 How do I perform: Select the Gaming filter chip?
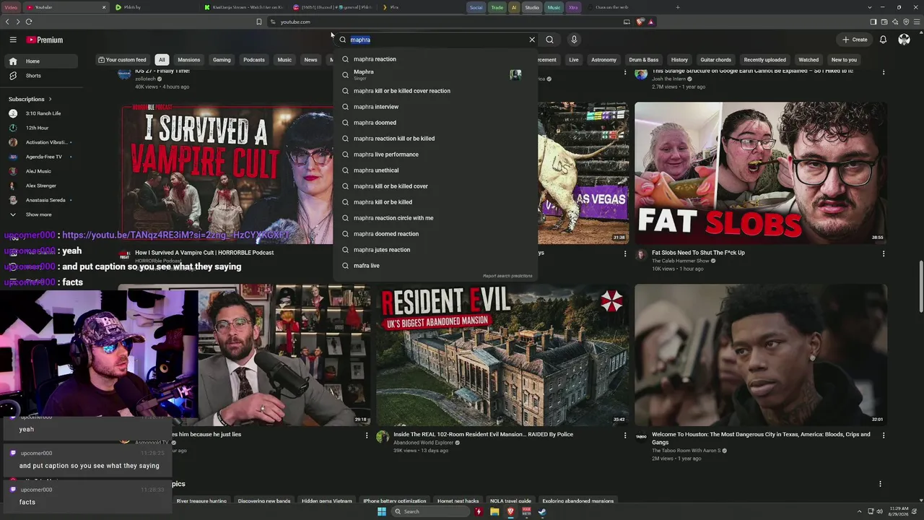[x=222, y=60]
